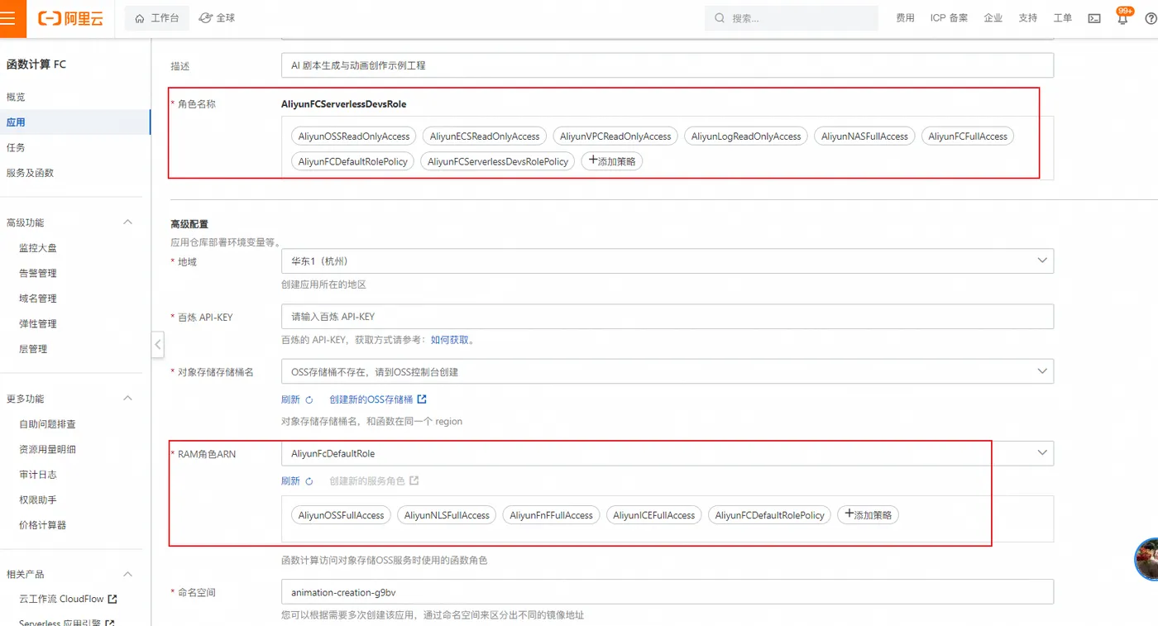Viewport: 1158px width, 626px height.
Task: Click refresh icon beside 创建新的服务角色 link
Action: (x=309, y=481)
